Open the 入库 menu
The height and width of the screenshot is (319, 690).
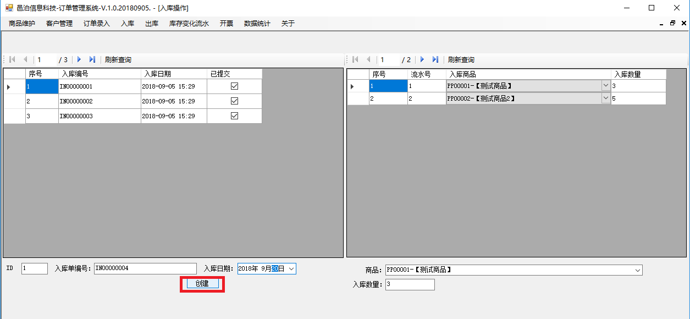point(128,24)
